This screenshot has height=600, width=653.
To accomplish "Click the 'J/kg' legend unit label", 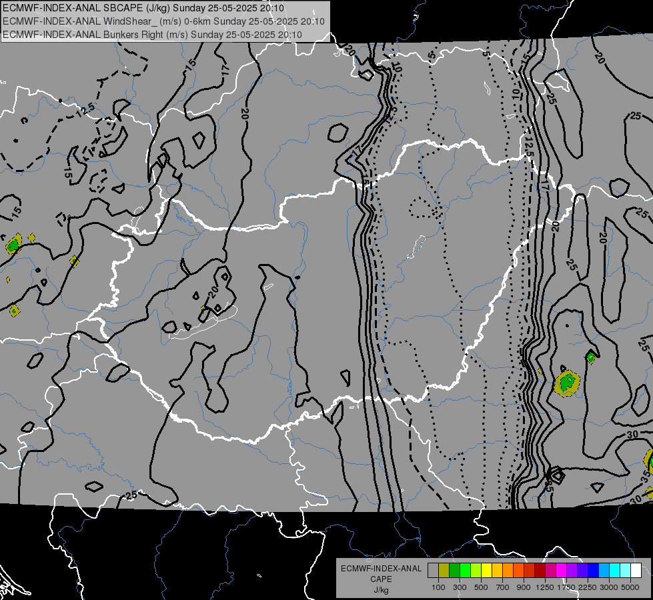I will [x=381, y=590].
